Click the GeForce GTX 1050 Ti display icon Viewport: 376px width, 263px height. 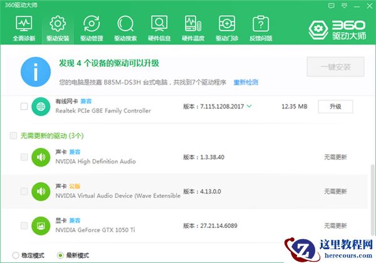(x=41, y=226)
